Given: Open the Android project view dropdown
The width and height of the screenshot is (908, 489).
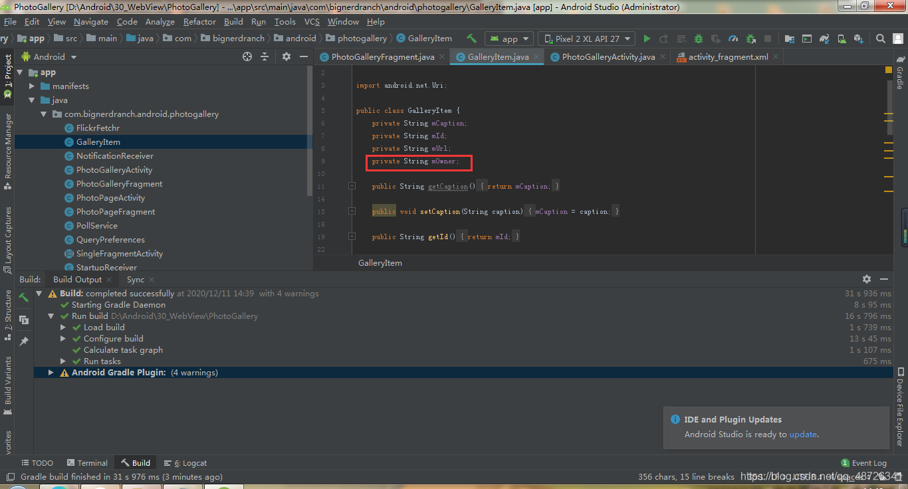Looking at the screenshot, I should pos(49,56).
